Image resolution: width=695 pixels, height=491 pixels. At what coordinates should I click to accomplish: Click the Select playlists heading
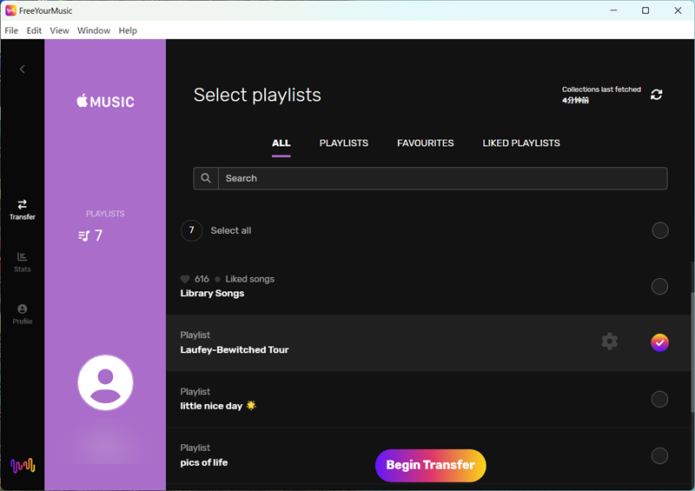coord(257,95)
